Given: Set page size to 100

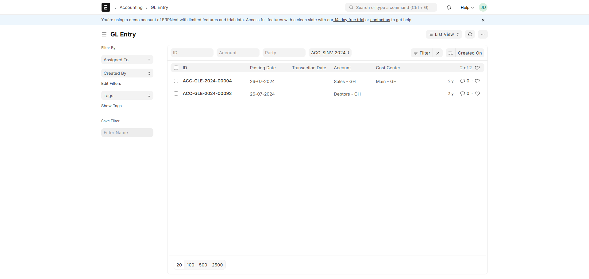Looking at the screenshot, I should pos(191,265).
